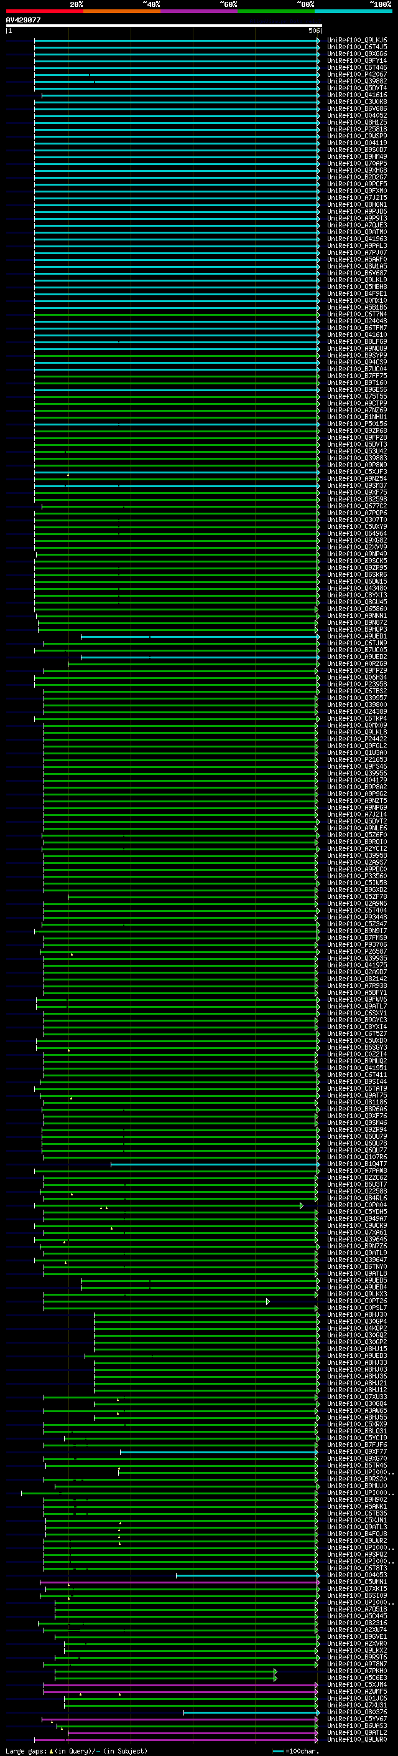398x1756 pixels.
Task: Select label UniRef100_P23958
Action: [x=357, y=685]
